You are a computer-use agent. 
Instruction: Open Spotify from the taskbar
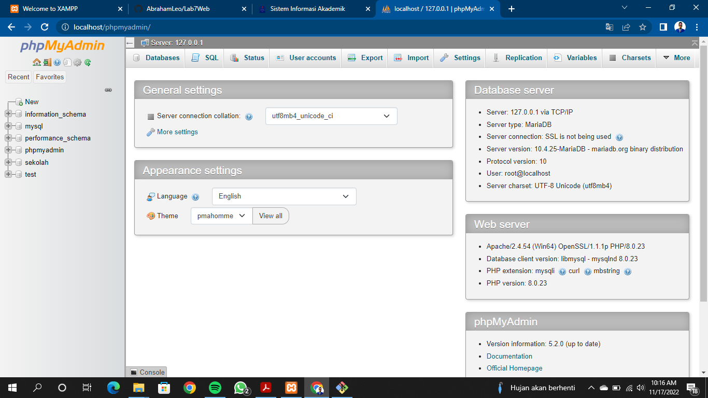point(215,388)
